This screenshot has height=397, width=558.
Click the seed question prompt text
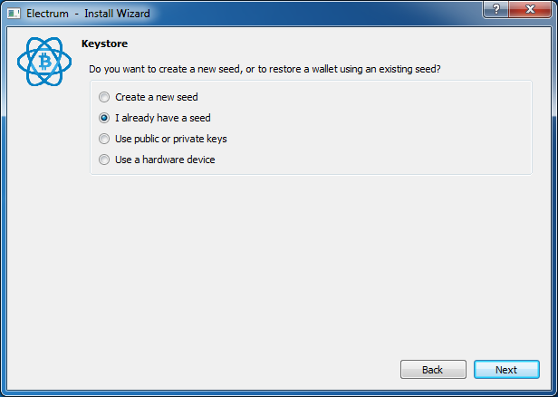coord(265,69)
